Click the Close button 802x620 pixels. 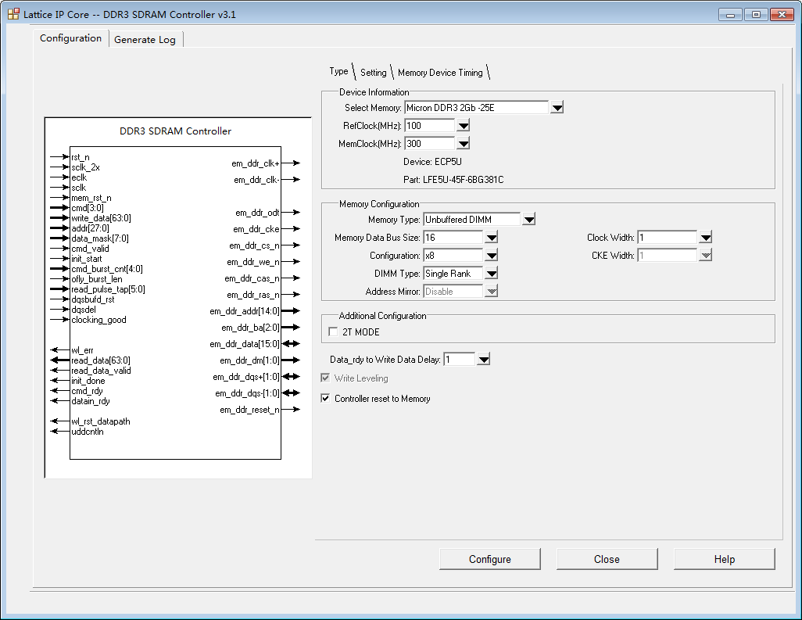(607, 559)
